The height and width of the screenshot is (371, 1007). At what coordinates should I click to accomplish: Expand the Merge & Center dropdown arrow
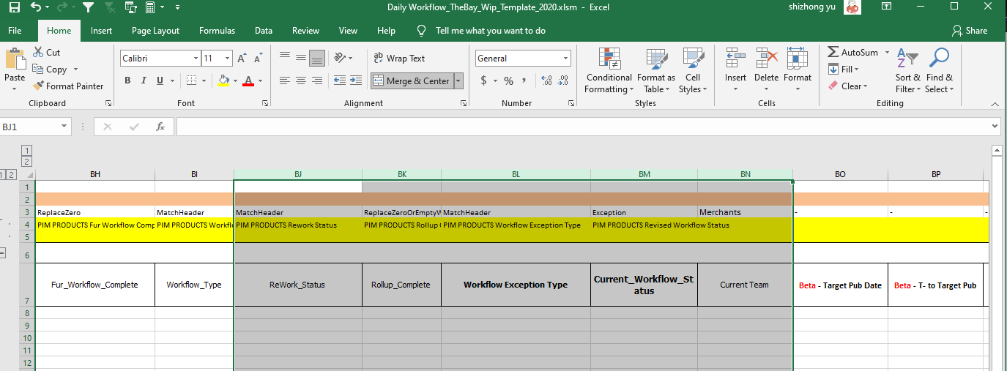click(458, 81)
